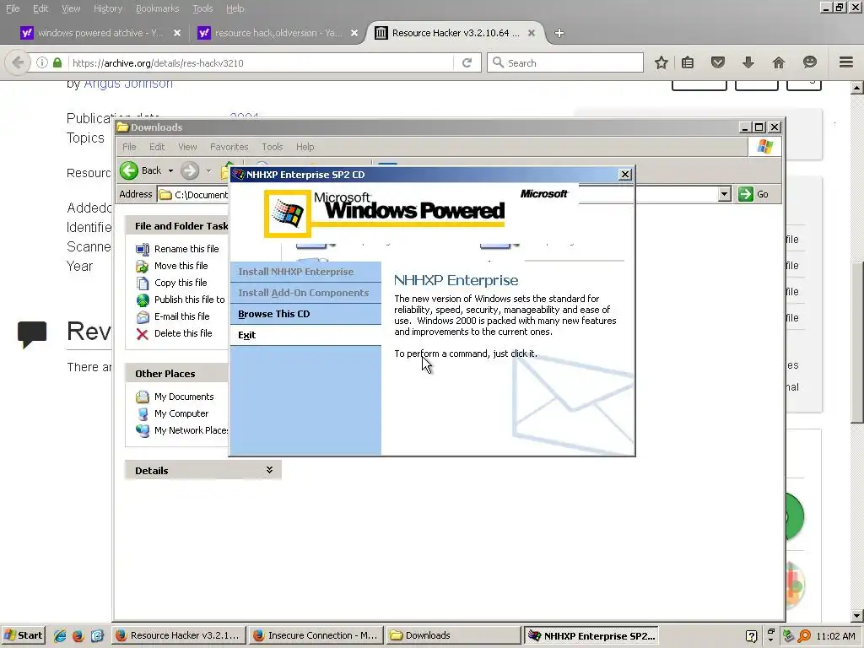Open Firefox downloads arrow icon
864x648 pixels.
(x=748, y=62)
